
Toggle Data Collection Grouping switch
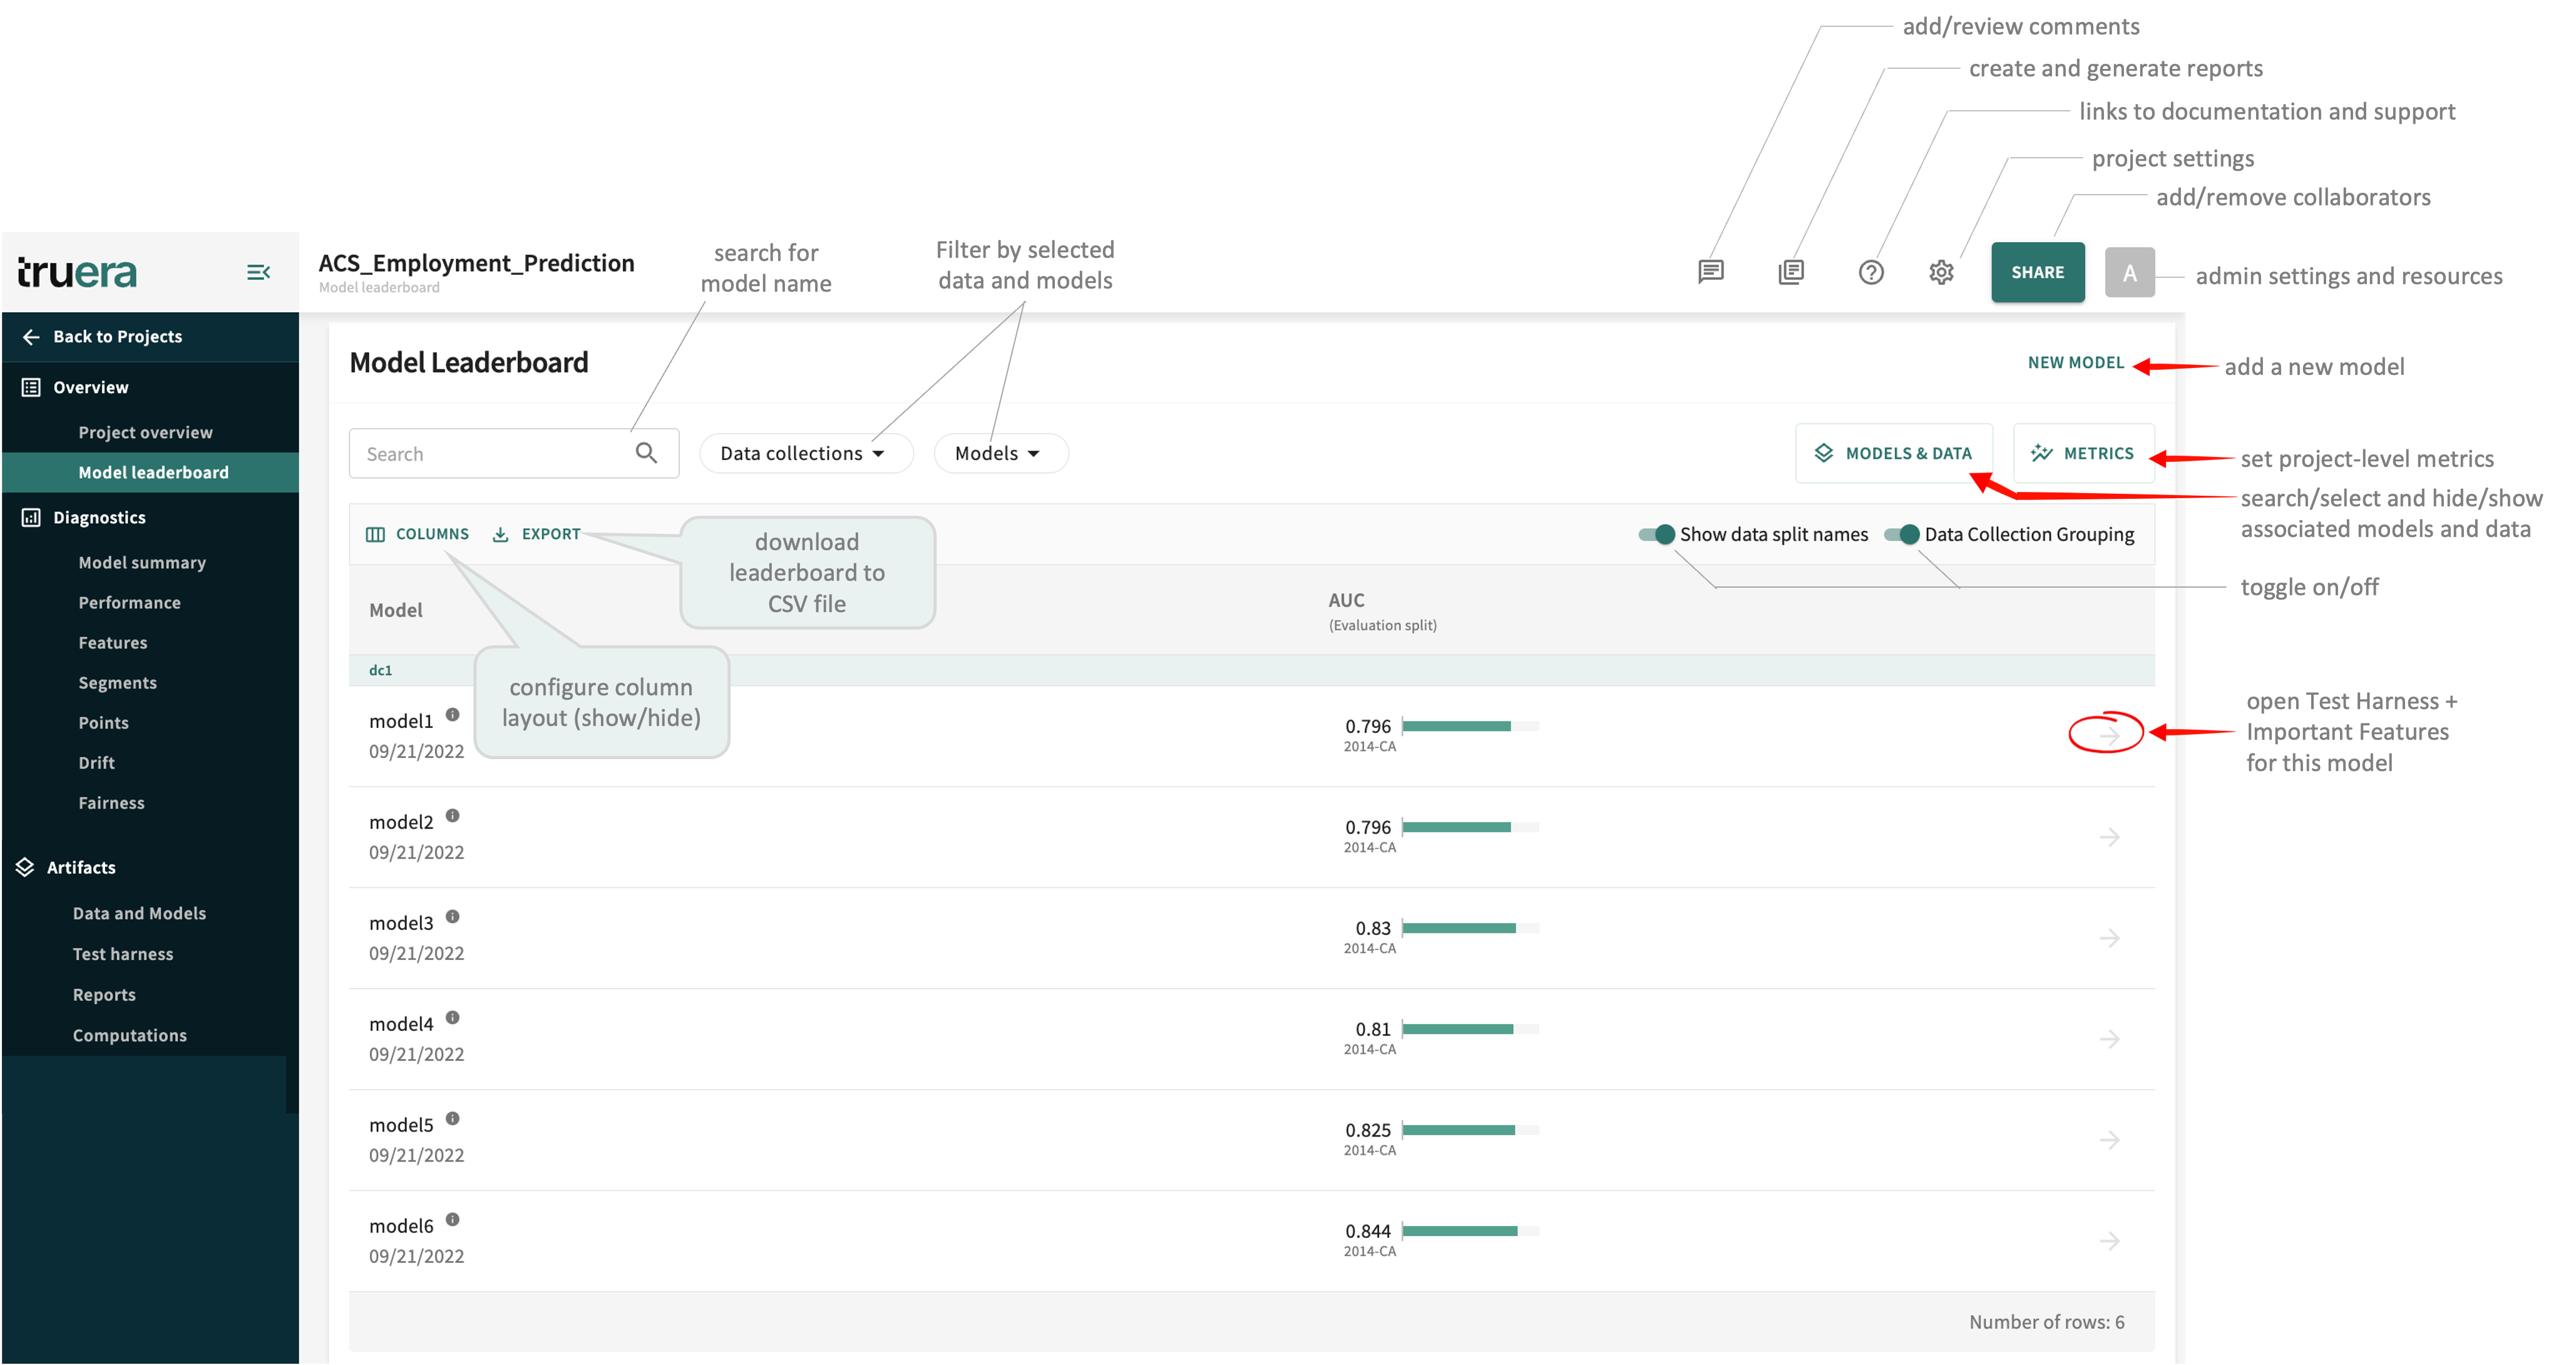point(1902,534)
